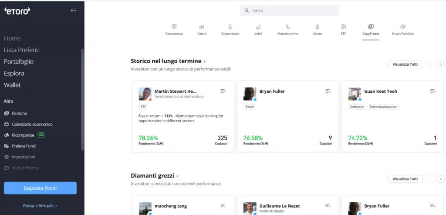The image size is (446, 215).
Task: Previous arrow for Storico nel lungo termine
Action: [x=431, y=64]
